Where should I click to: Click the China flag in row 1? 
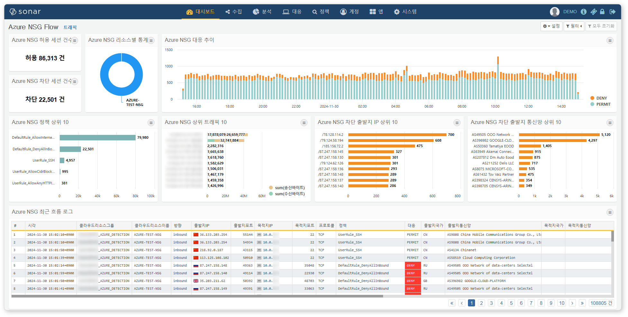point(196,235)
